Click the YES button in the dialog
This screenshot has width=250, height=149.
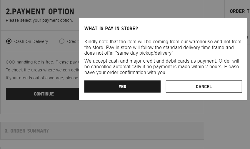click(122, 86)
